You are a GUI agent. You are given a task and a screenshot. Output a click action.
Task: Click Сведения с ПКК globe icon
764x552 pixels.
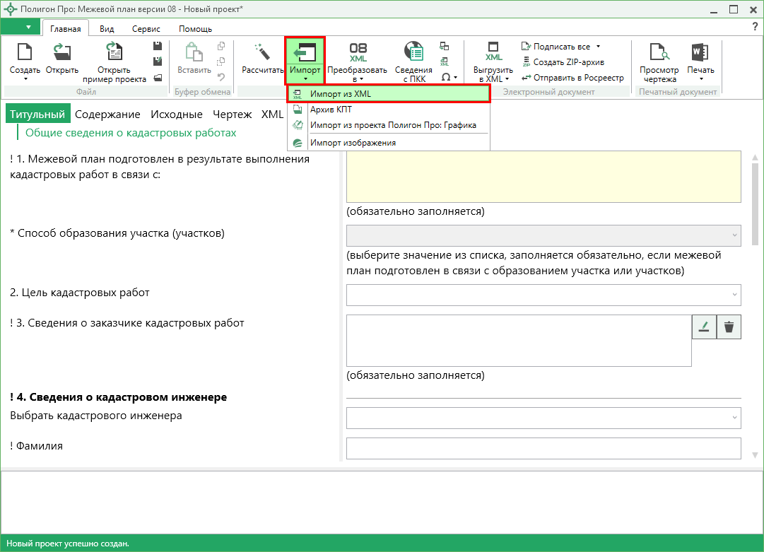tap(413, 51)
